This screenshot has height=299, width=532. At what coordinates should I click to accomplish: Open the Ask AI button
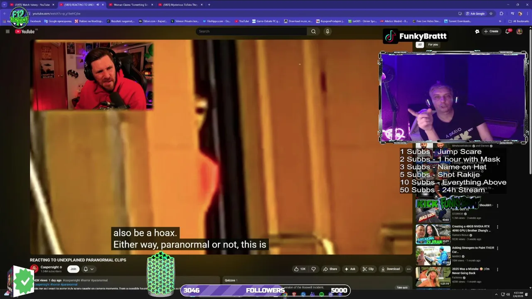point(350,269)
